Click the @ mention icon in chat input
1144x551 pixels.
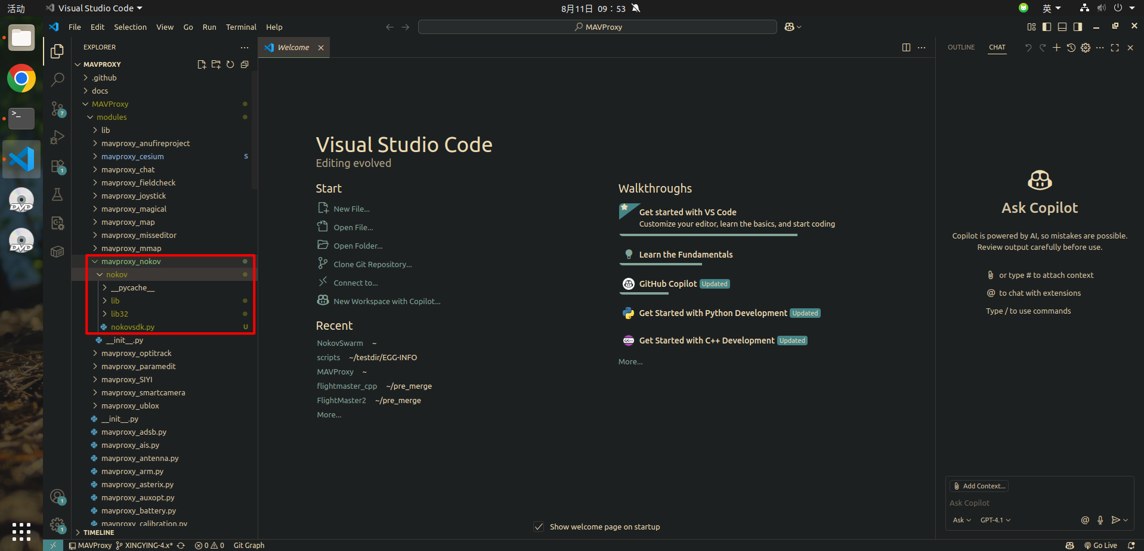pos(1085,520)
